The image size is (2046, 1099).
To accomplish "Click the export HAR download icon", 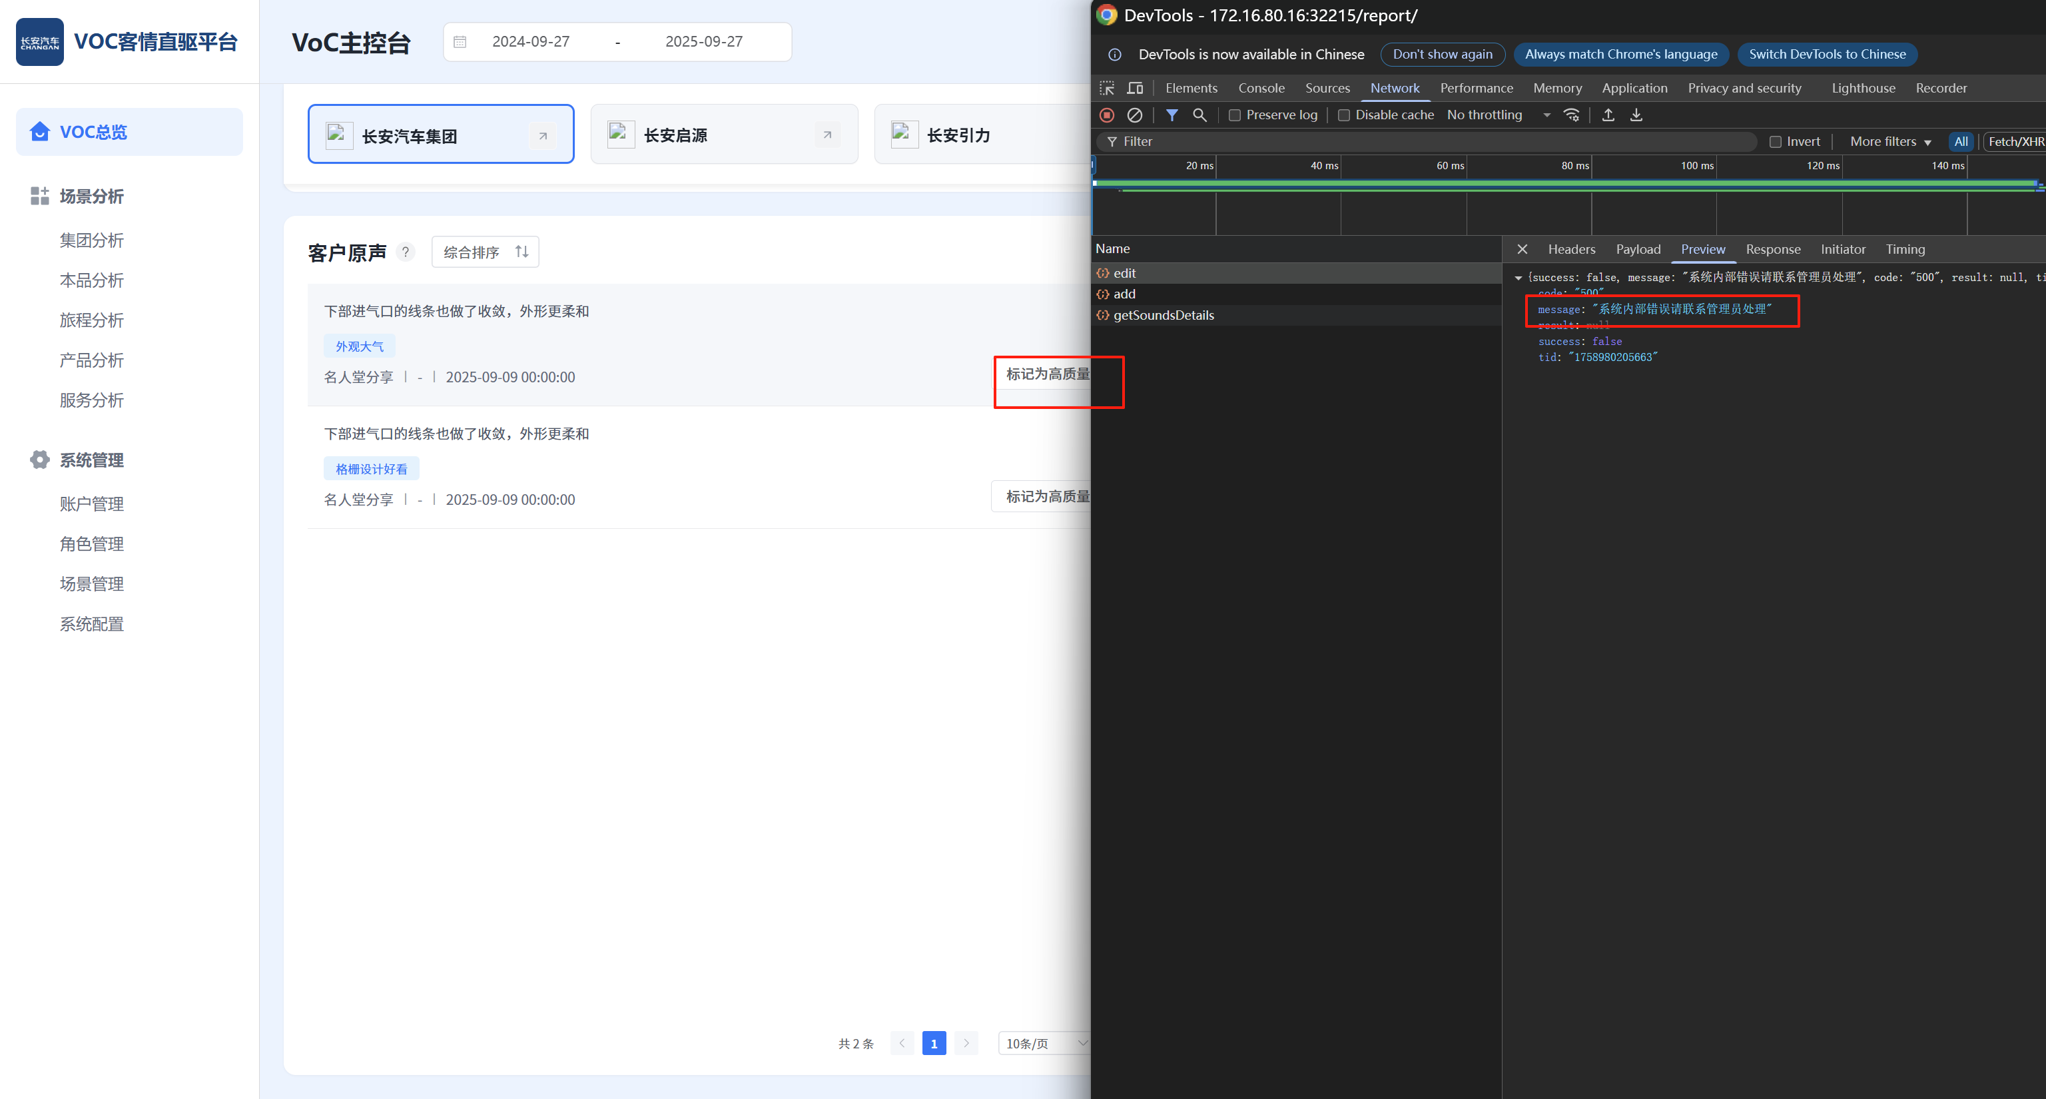I will pyautogui.click(x=1636, y=115).
